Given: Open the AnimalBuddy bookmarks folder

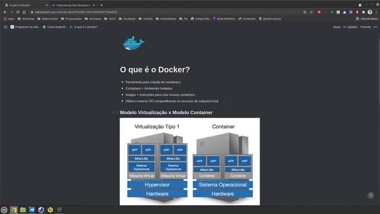Looking at the screenshot, I should pyautogui.click(x=166, y=18).
